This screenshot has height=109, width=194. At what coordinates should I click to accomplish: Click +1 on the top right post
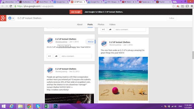pyautogui.click(x=103, y=29)
